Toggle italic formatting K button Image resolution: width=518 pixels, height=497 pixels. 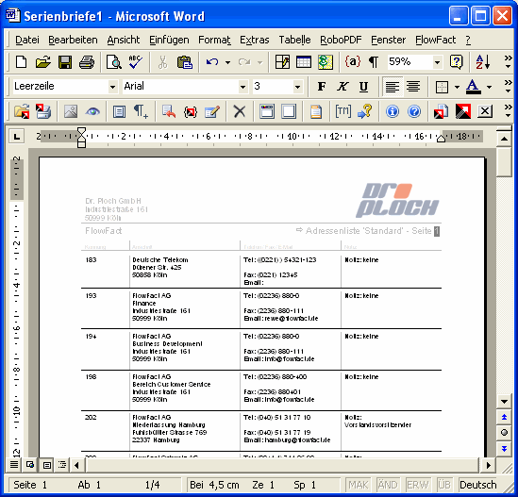coord(343,87)
